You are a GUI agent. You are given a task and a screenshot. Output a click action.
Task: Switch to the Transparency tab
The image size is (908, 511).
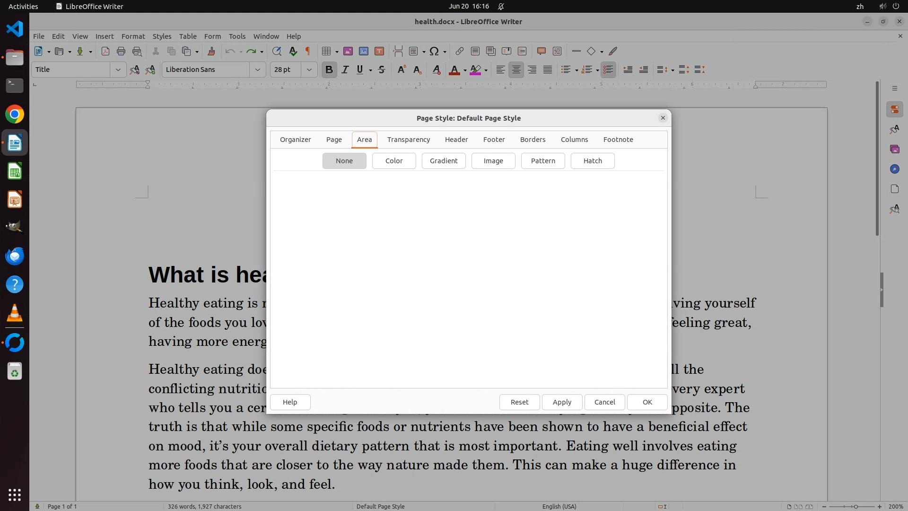(408, 140)
